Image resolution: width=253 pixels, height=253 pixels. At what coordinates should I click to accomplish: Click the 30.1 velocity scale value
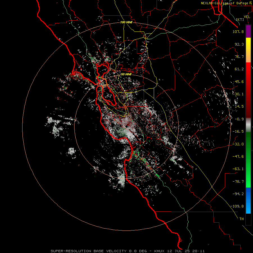click(x=239, y=94)
